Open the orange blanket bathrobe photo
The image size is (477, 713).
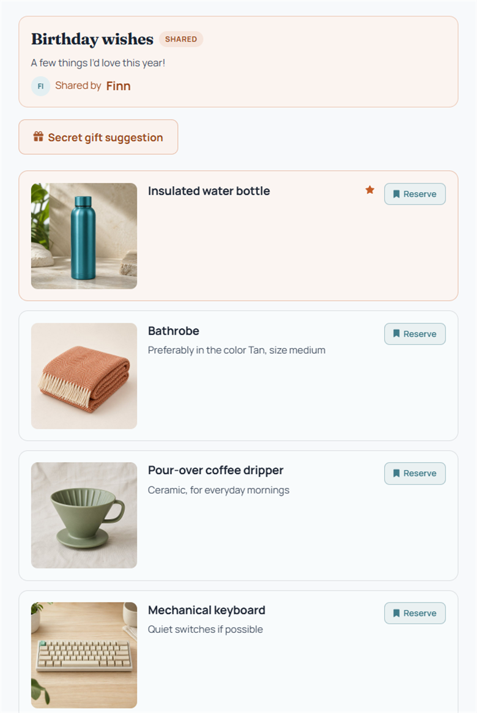pyautogui.click(x=84, y=376)
